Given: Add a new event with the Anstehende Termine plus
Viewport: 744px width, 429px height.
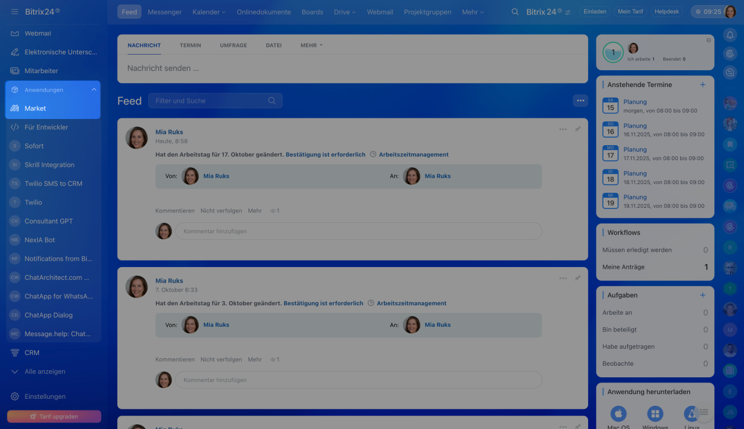Looking at the screenshot, I should pyautogui.click(x=703, y=85).
